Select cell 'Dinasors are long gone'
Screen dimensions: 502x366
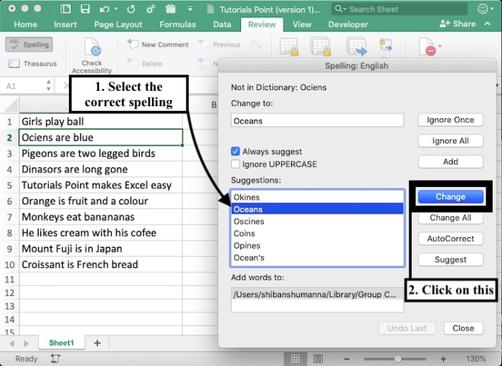click(x=101, y=169)
